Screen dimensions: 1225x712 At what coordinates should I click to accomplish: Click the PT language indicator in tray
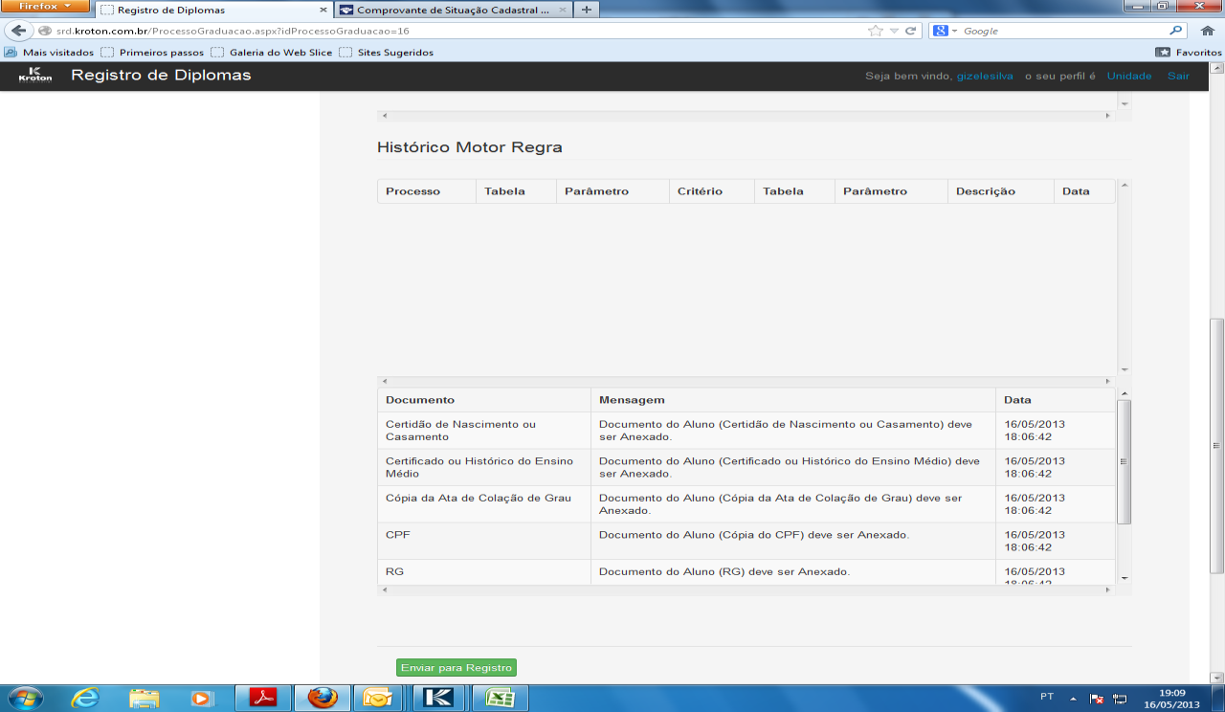pos(1047,697)
